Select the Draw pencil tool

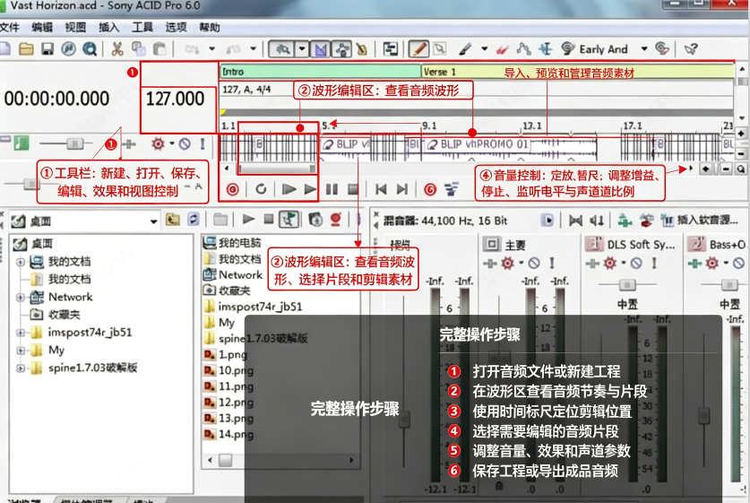coord(418,48)
